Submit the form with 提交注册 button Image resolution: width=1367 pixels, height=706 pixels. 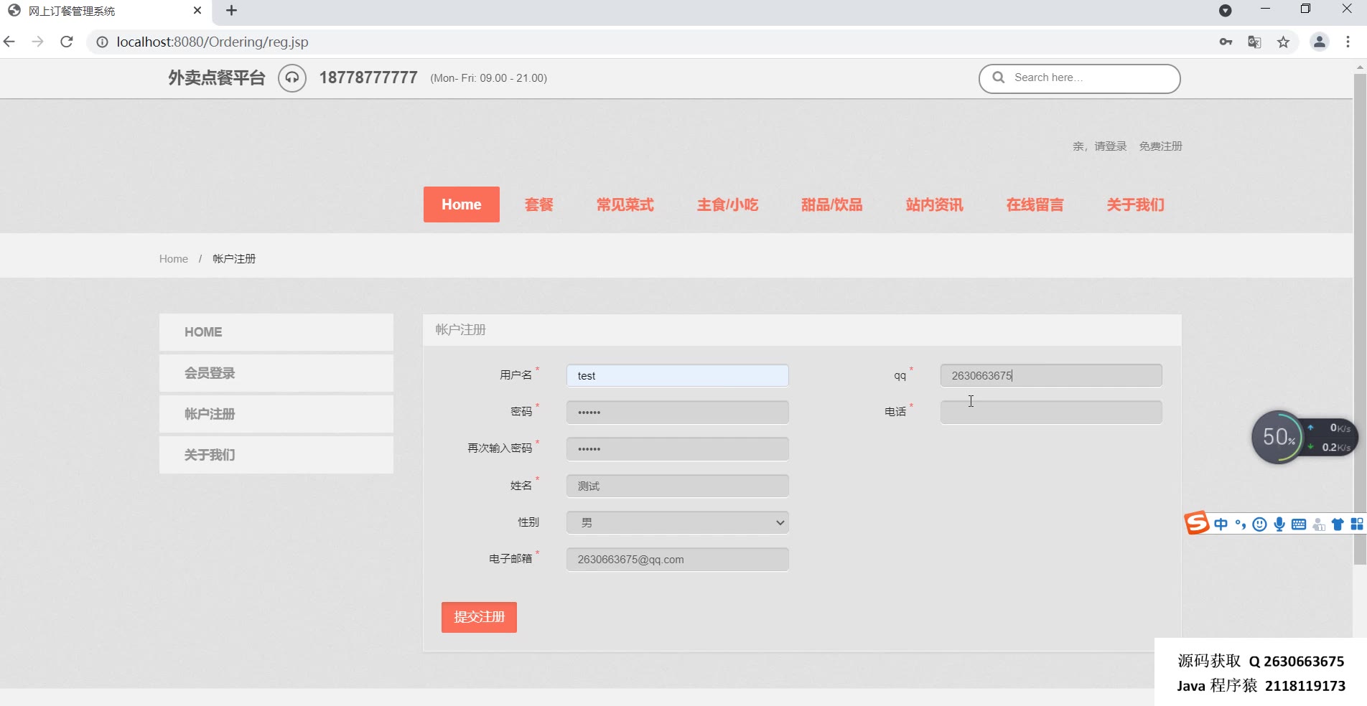click(x=479, y=617)
